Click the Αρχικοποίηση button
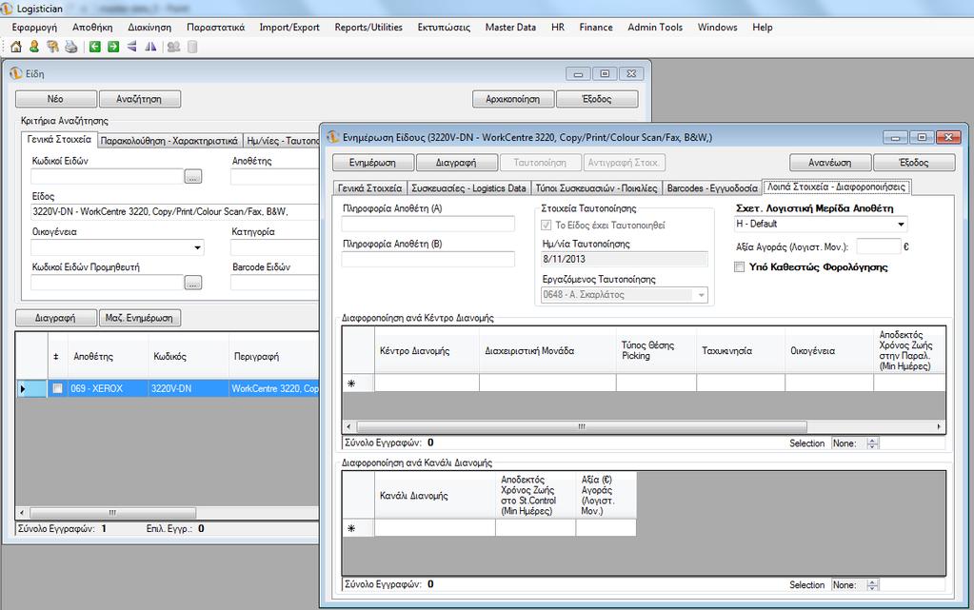974x610 pixels. [x=513, y=99]
